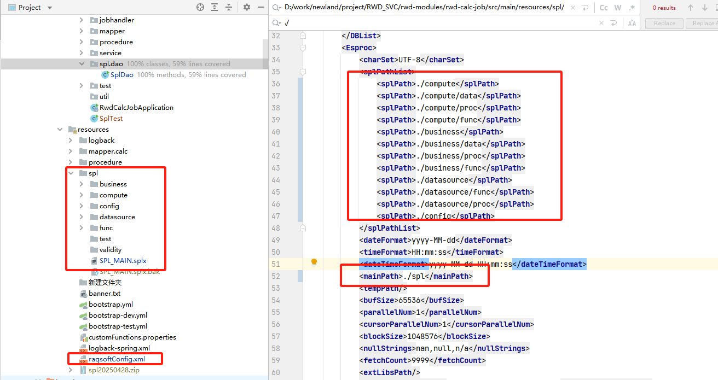Open SPL_MAIN.splx file
The image size is (718, 380).
tap(123, 261)
